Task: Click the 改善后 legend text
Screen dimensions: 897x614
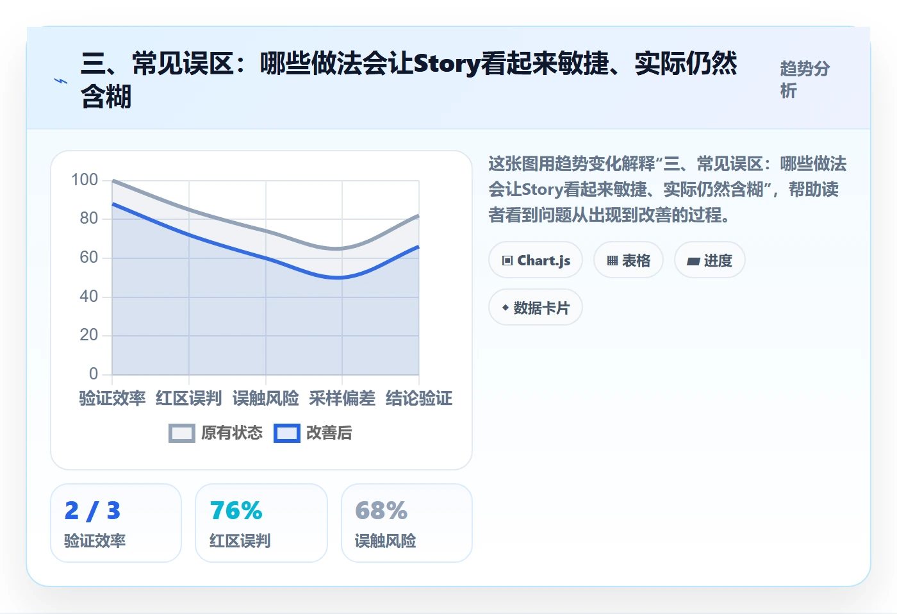Action: [x=329, y=433]
